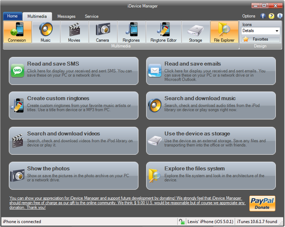Open the Music speaker icon in toolbar

(46, 32)
